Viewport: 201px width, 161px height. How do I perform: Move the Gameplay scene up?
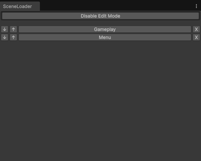click(13, 29)
